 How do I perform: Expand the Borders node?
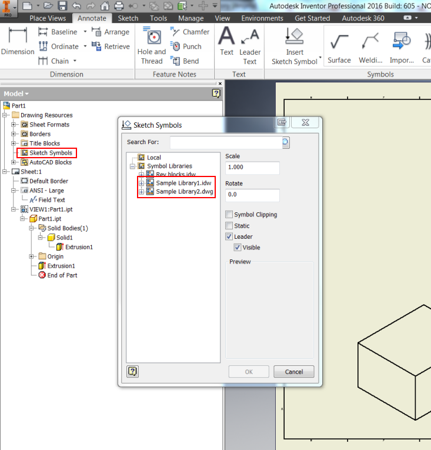point(13,134)
